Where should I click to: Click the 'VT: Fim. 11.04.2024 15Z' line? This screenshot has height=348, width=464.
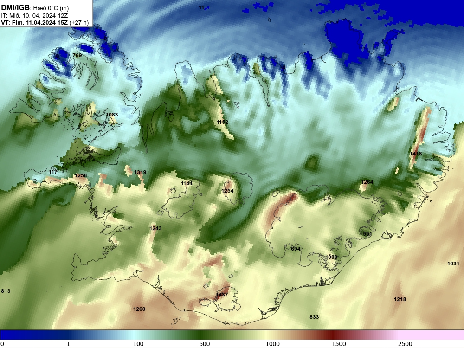click(x=34, y=23)
